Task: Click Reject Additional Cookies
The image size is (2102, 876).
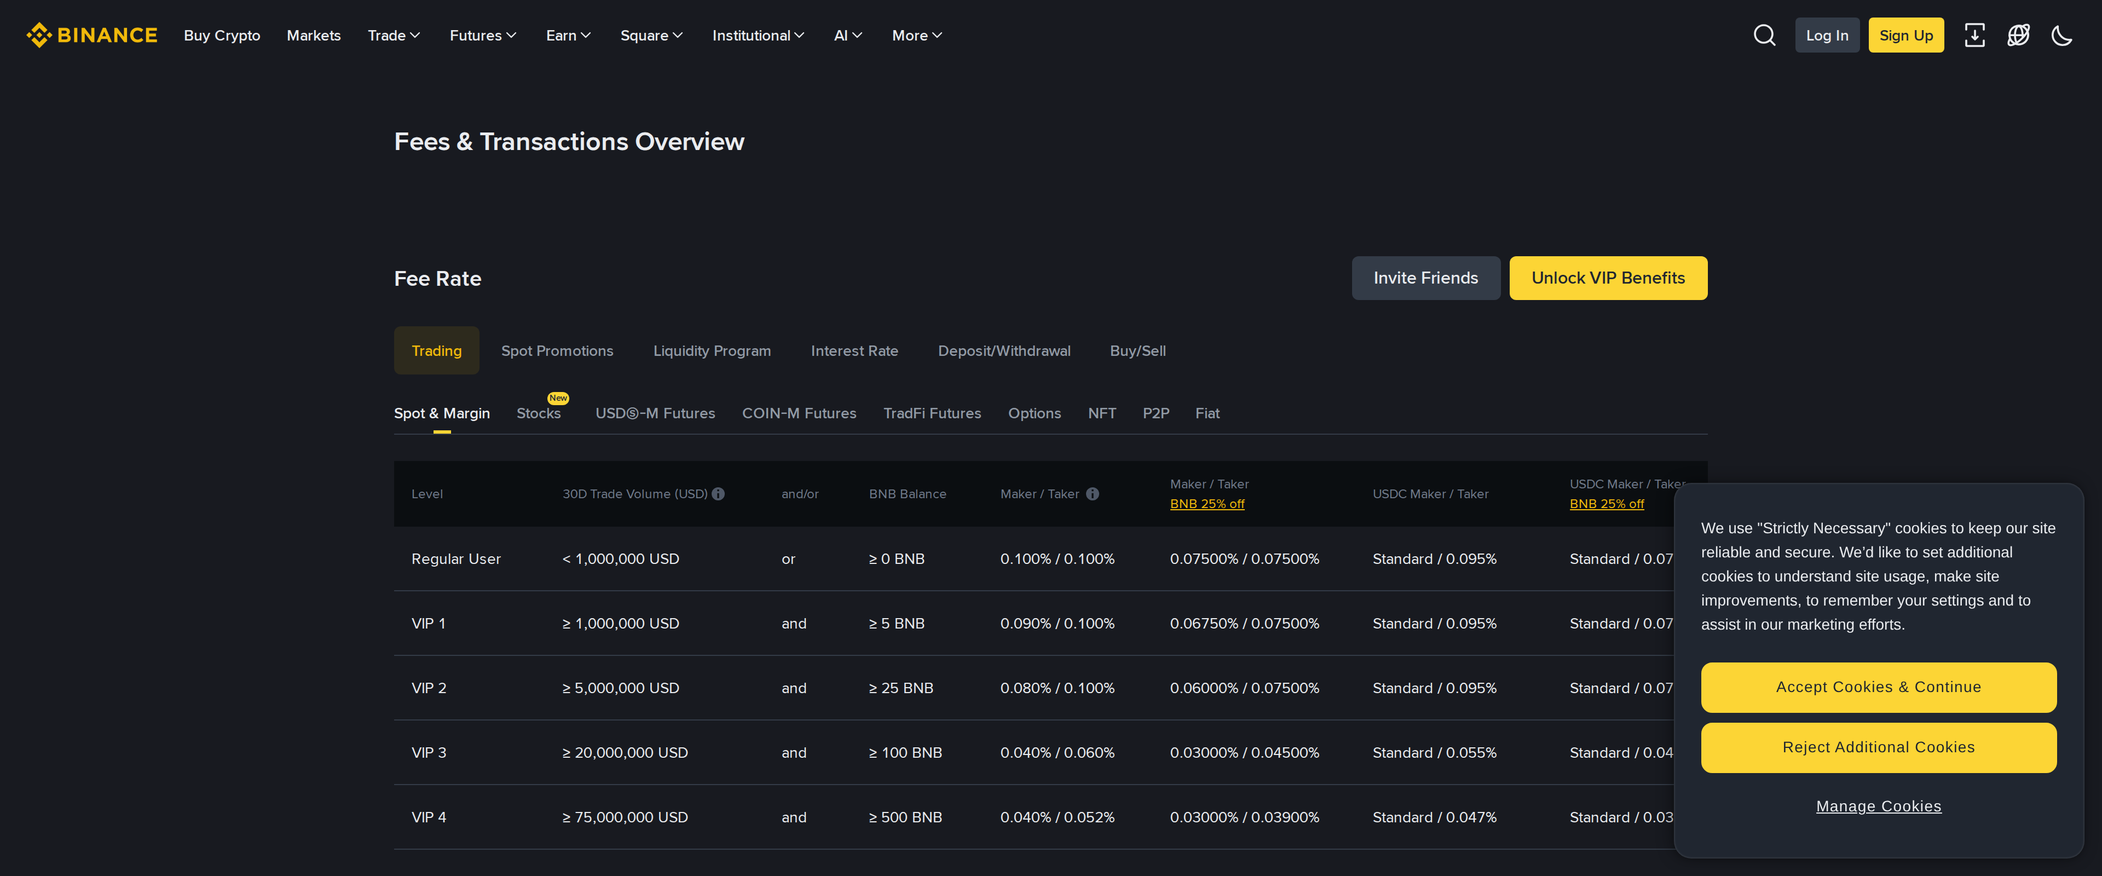Action: click(1879, 747)
